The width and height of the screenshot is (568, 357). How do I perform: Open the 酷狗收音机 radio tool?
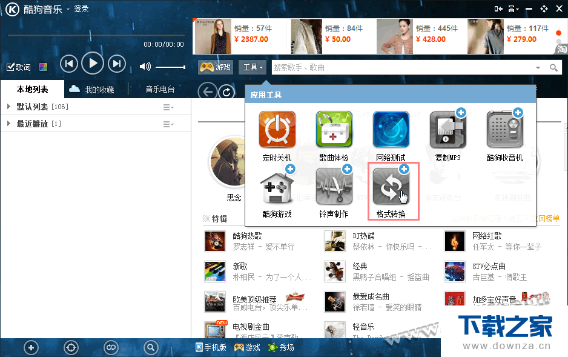pos(504,129)
